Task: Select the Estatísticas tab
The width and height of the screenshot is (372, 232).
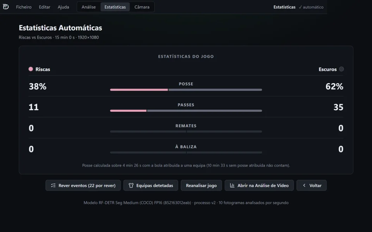Action: tap(115, 7)
